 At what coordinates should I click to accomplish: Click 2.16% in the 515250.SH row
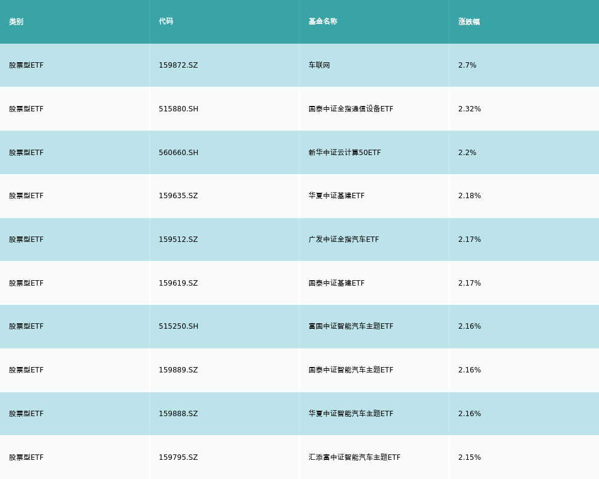[470, 326]
